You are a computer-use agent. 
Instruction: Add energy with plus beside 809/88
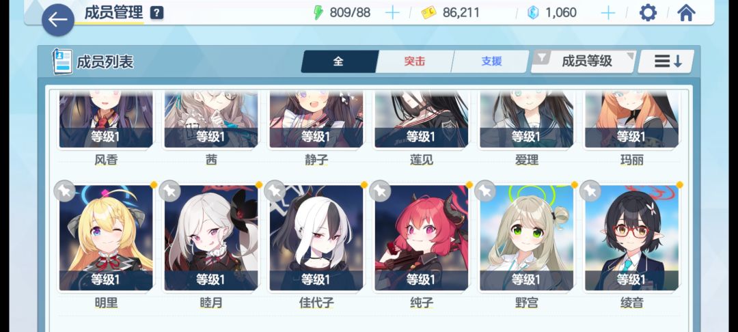click(x=392, y=13)
